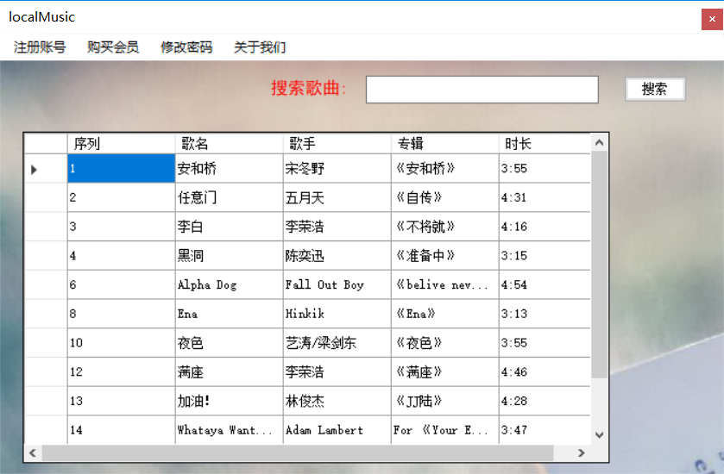
Task: Sort by the 歌名 column header
Action: [230, 143]
